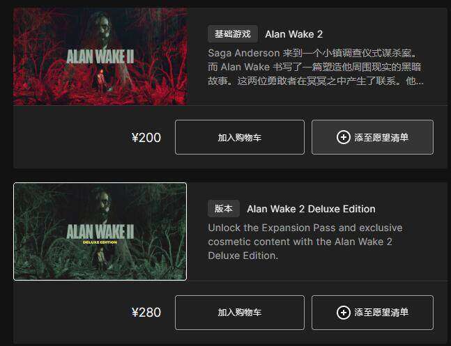This screenshot has height=346, width=451.
Task: Add Deluxe Edition to wishlist
Action: (x=372, y=313)
